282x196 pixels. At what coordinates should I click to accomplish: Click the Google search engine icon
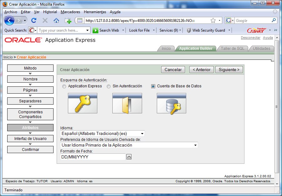click(228, 21)
